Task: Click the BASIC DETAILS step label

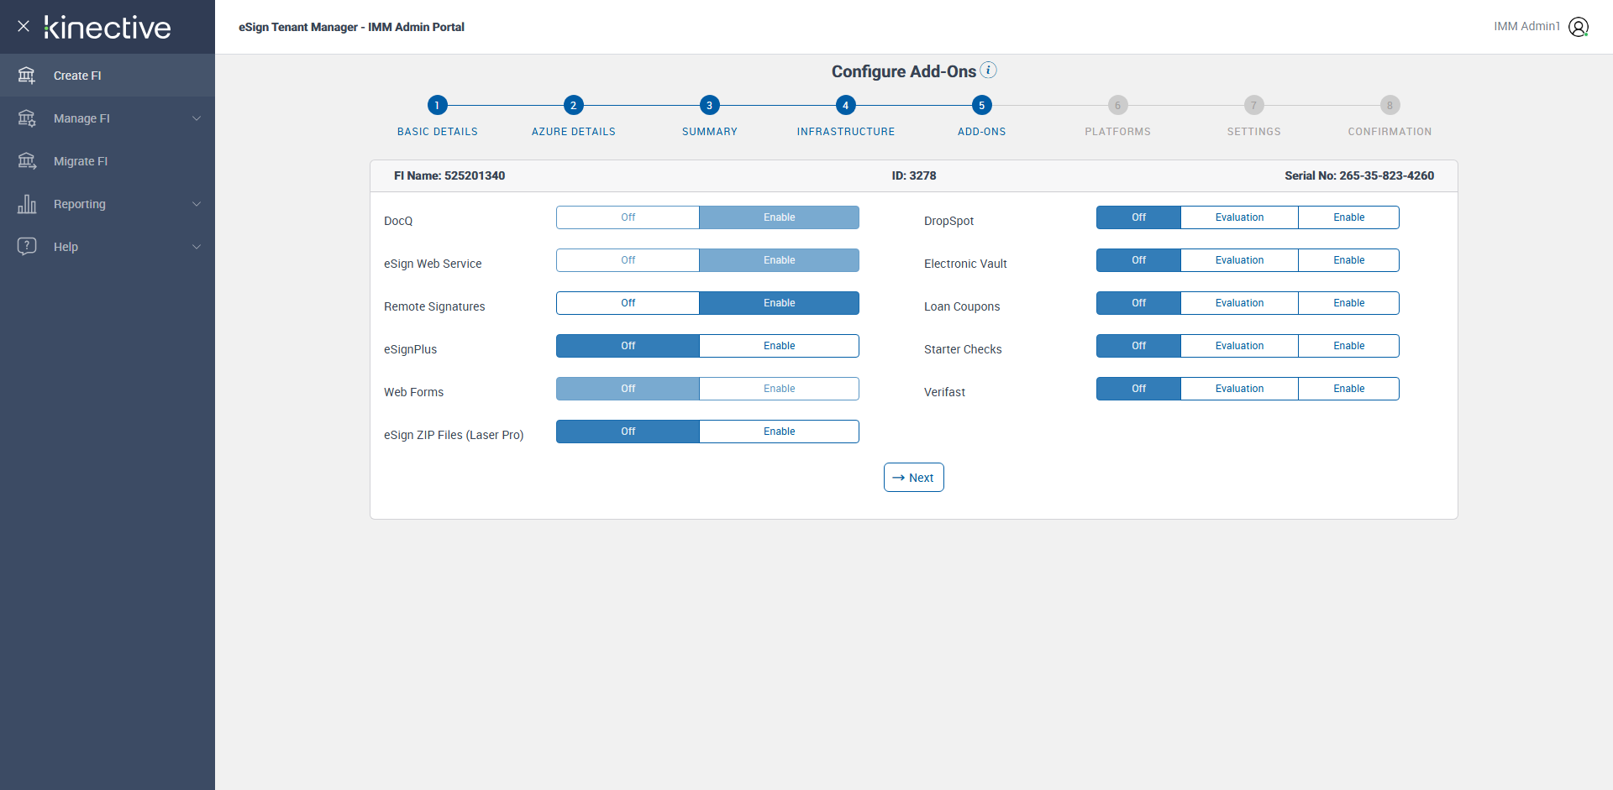Action: click(x=438, y=132)
